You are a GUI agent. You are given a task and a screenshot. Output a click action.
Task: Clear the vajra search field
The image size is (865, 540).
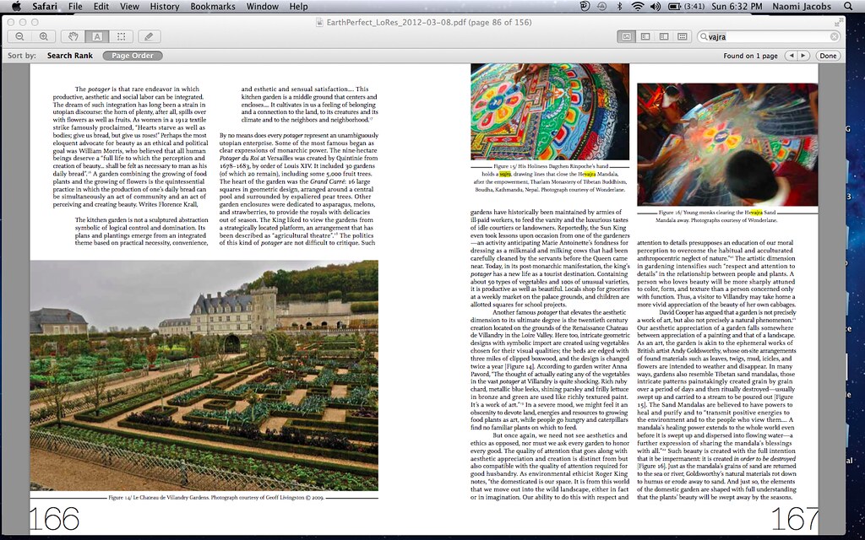pos(834,37)
